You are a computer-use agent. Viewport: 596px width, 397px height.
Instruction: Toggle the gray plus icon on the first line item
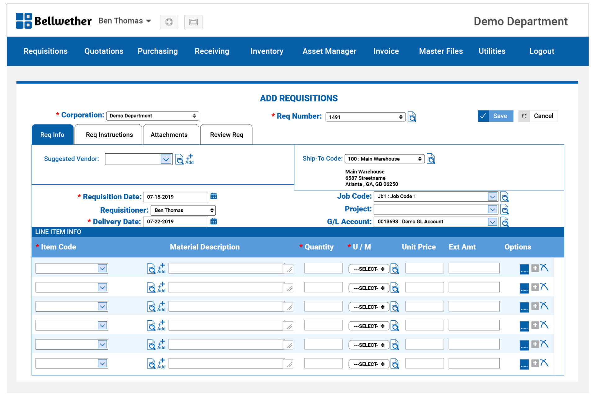pos(535,268)
